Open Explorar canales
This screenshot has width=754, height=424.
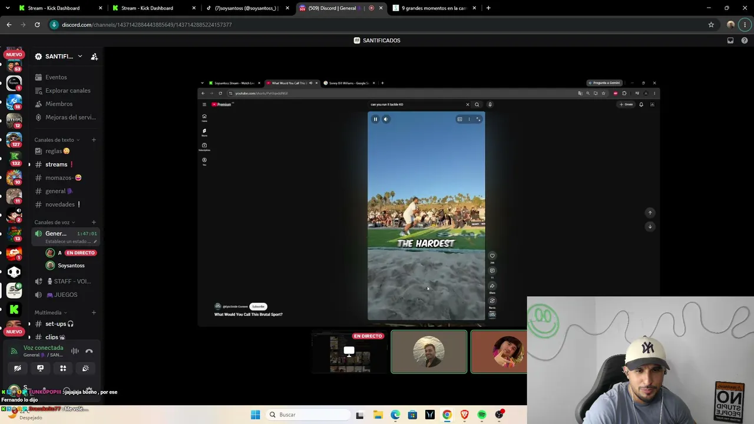68,91
